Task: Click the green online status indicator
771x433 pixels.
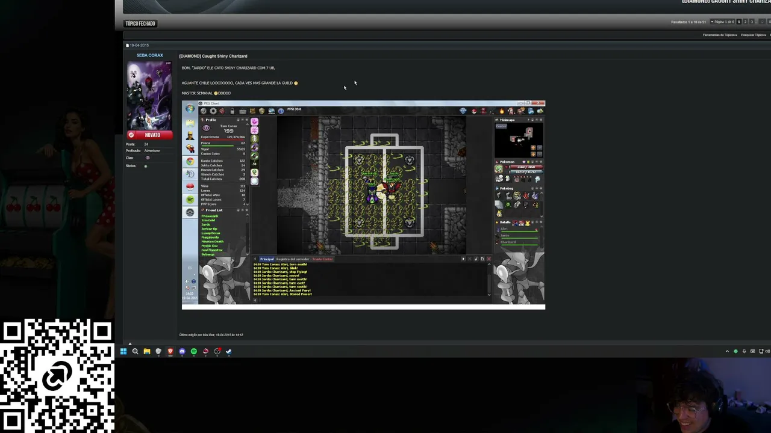Action: [x=146, y=166]
